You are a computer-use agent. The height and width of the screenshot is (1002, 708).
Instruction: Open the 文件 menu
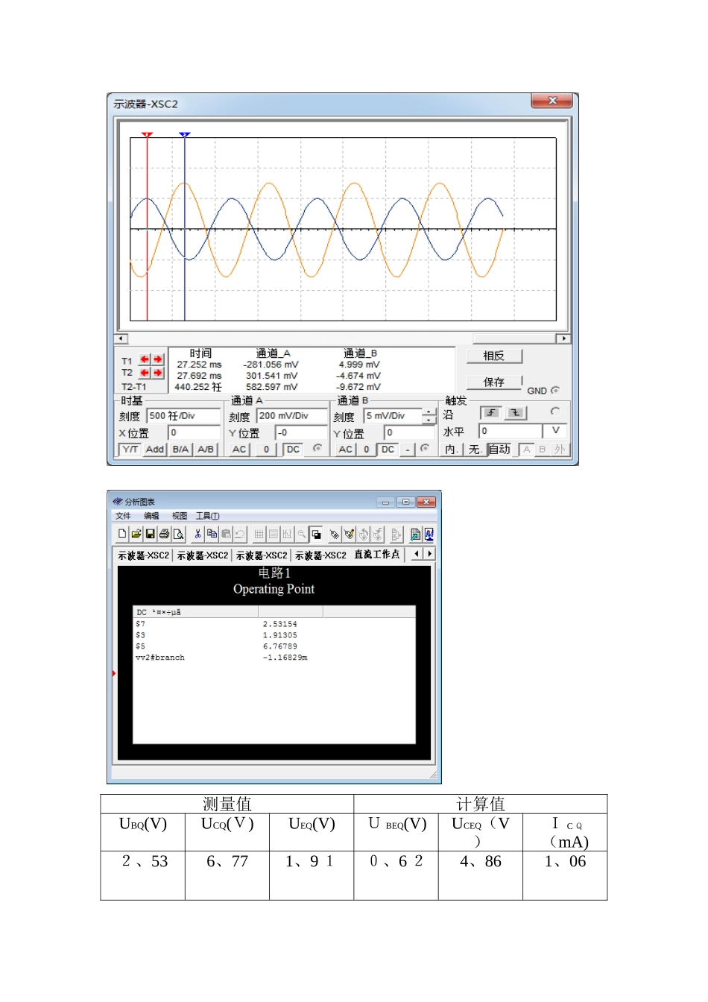pos(123,516)
